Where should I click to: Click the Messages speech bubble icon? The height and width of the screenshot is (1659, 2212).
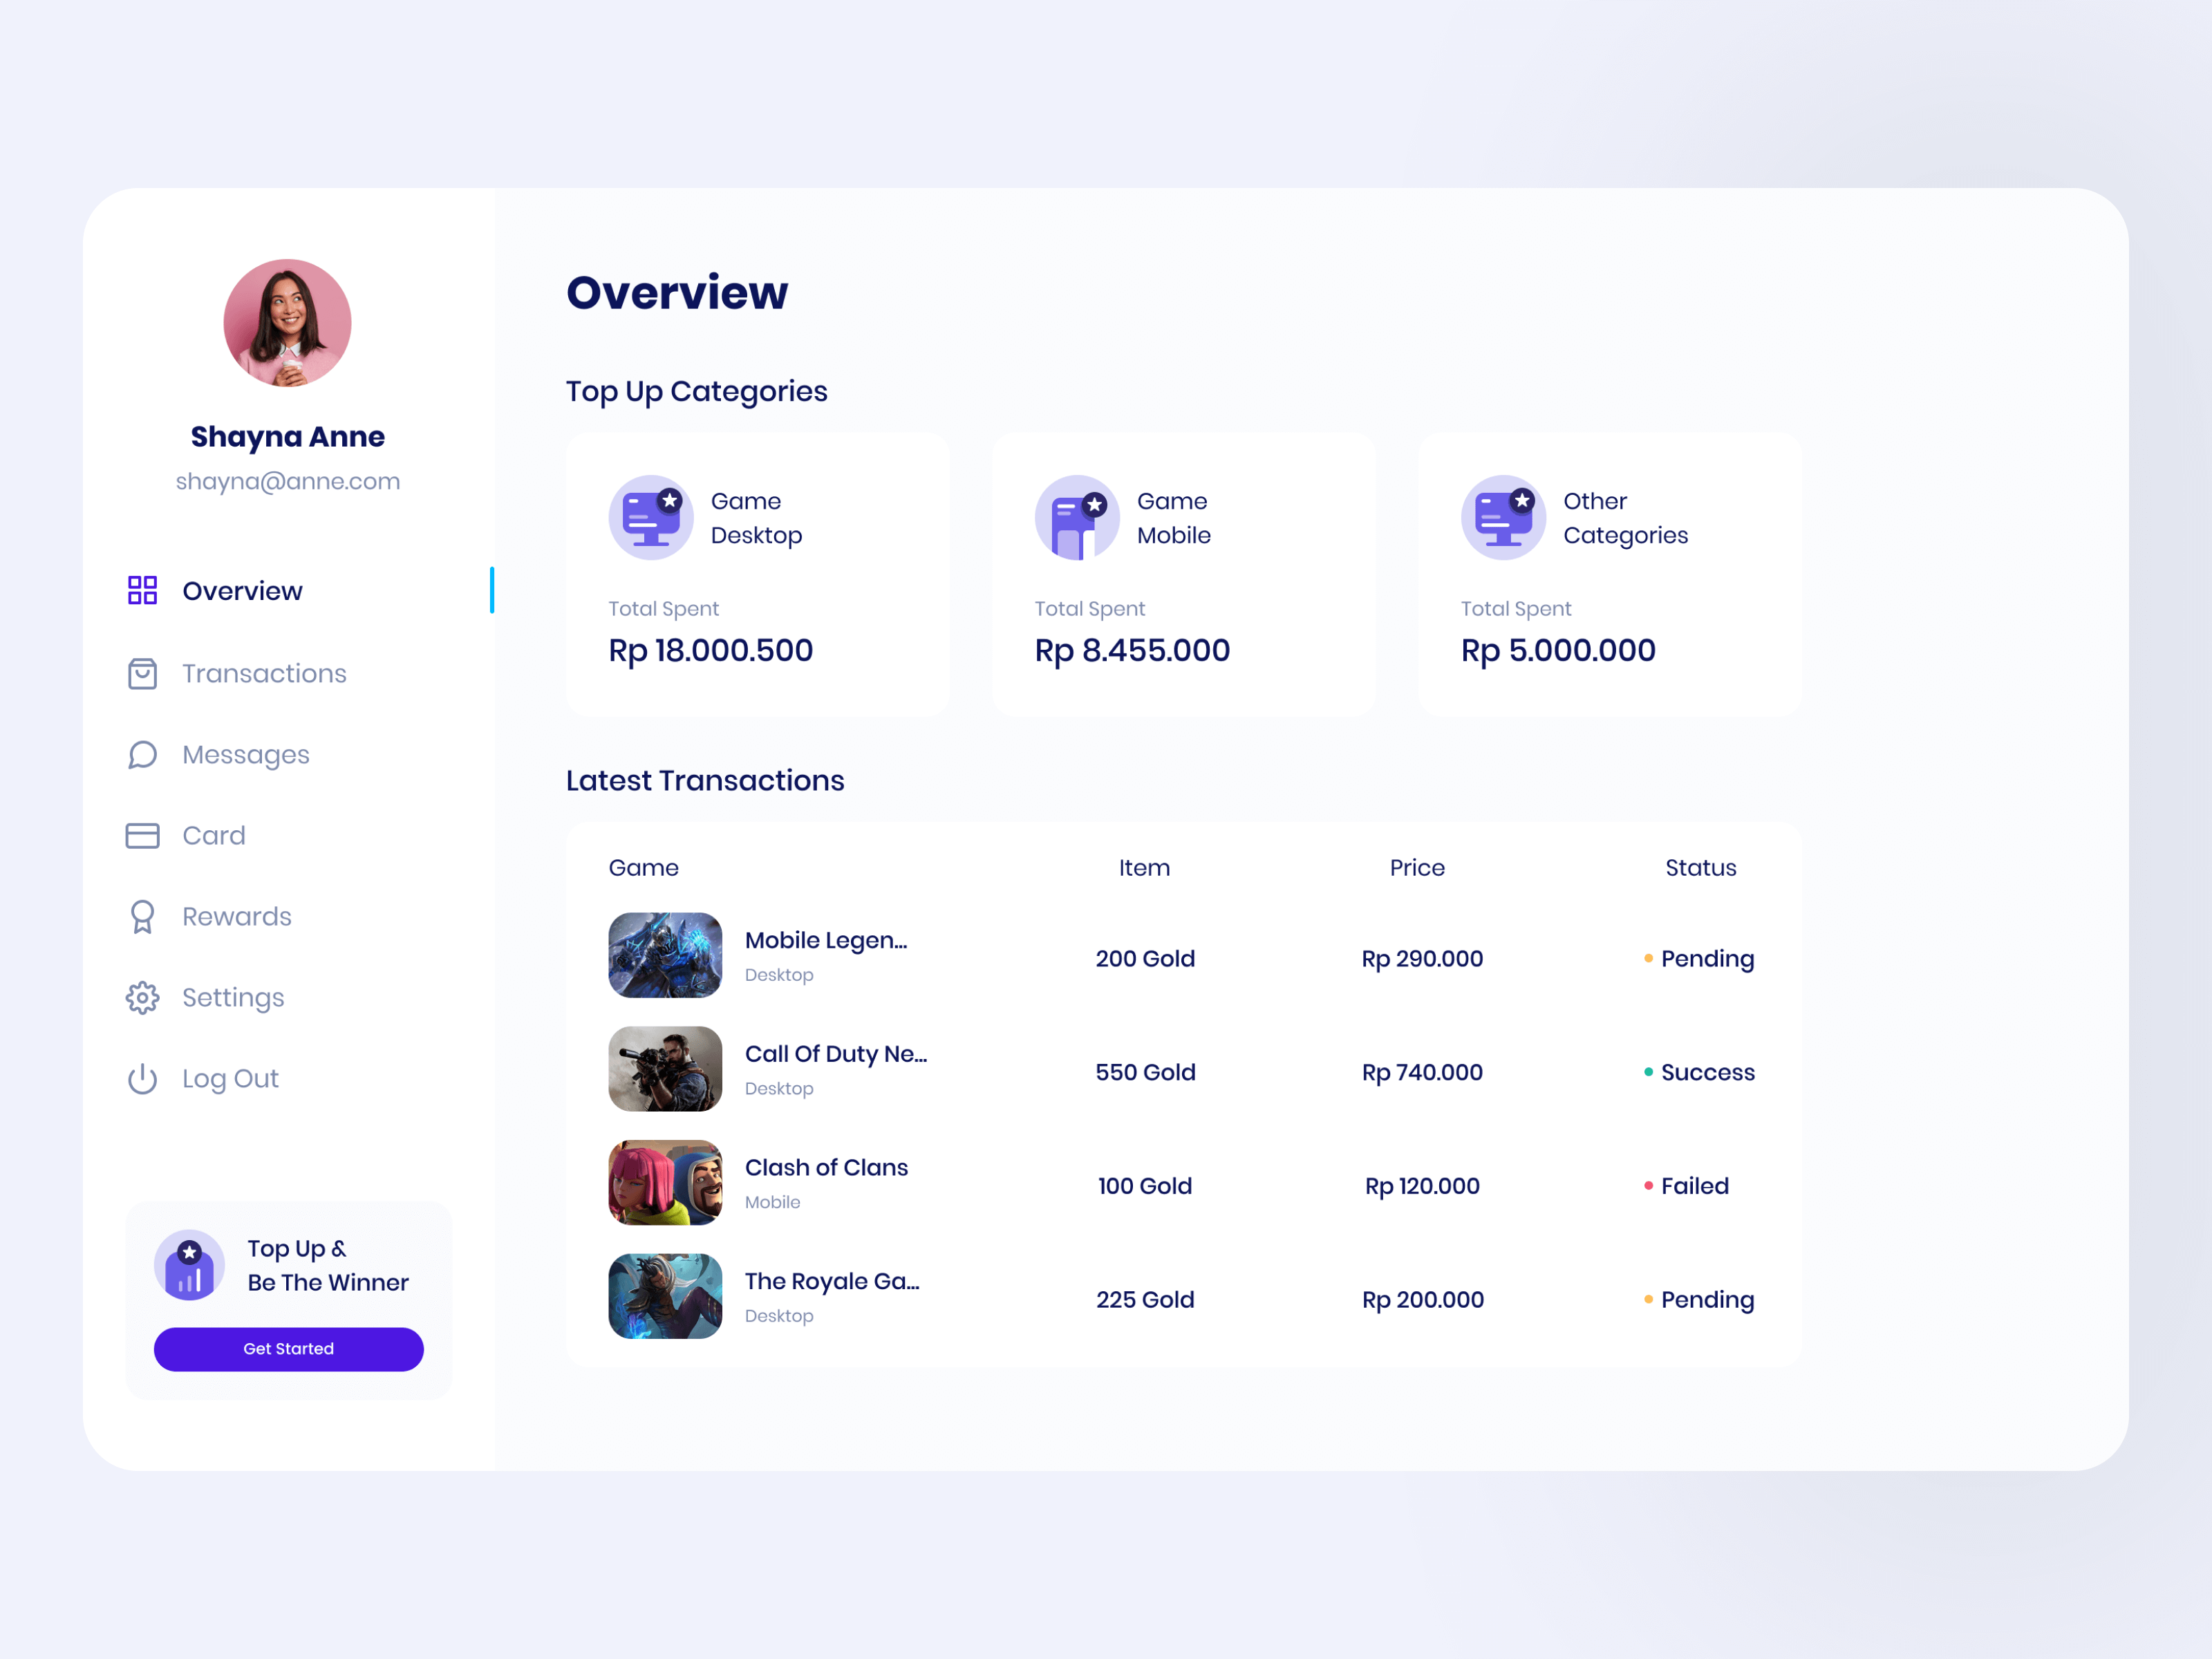[142, 755]
